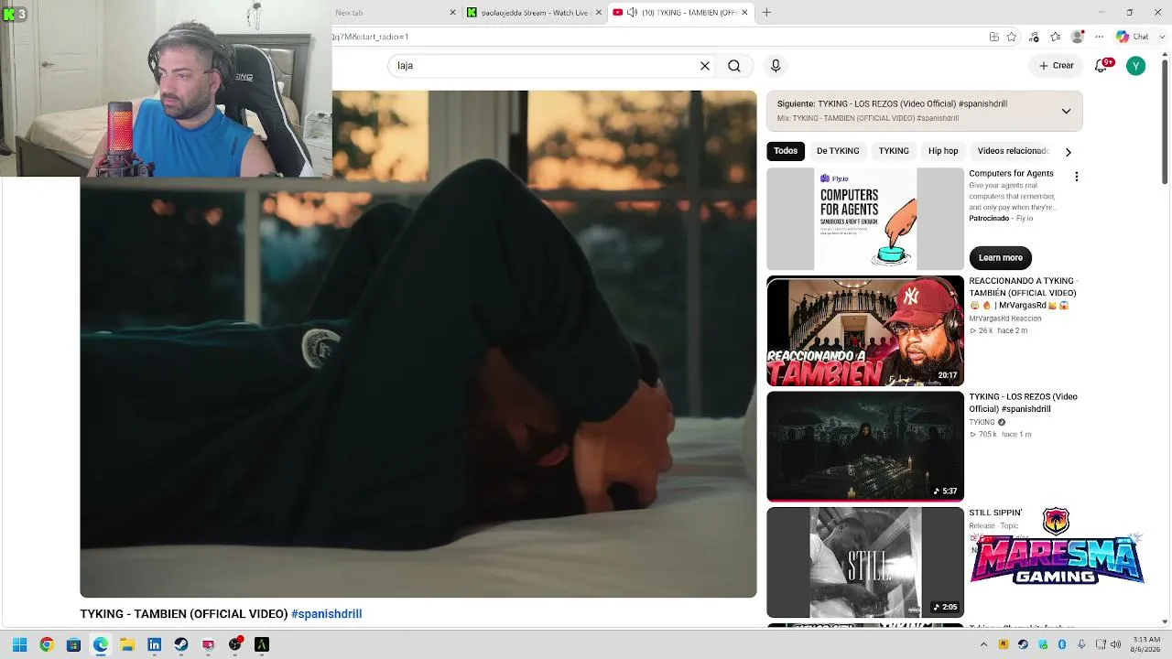Expand the Siguiente mix playlist panel
Screen dimensions: 1172x659
[1066, 111]
